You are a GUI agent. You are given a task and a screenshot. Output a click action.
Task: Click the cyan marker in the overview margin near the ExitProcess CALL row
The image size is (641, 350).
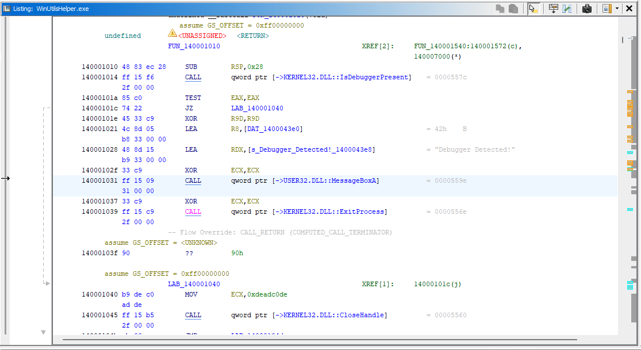click(630, 209)
